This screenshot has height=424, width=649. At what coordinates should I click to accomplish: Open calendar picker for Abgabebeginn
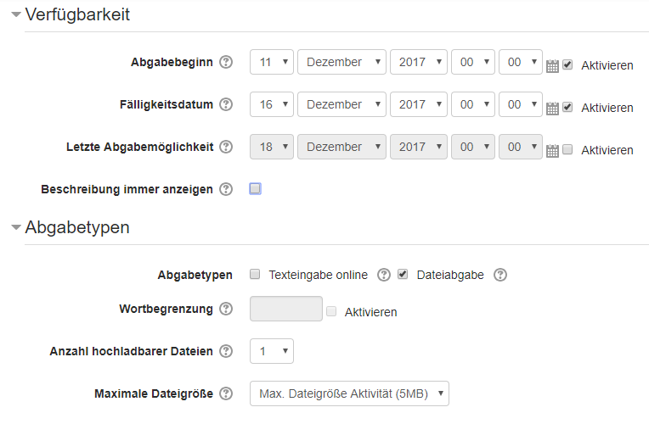tap(552, 65)
